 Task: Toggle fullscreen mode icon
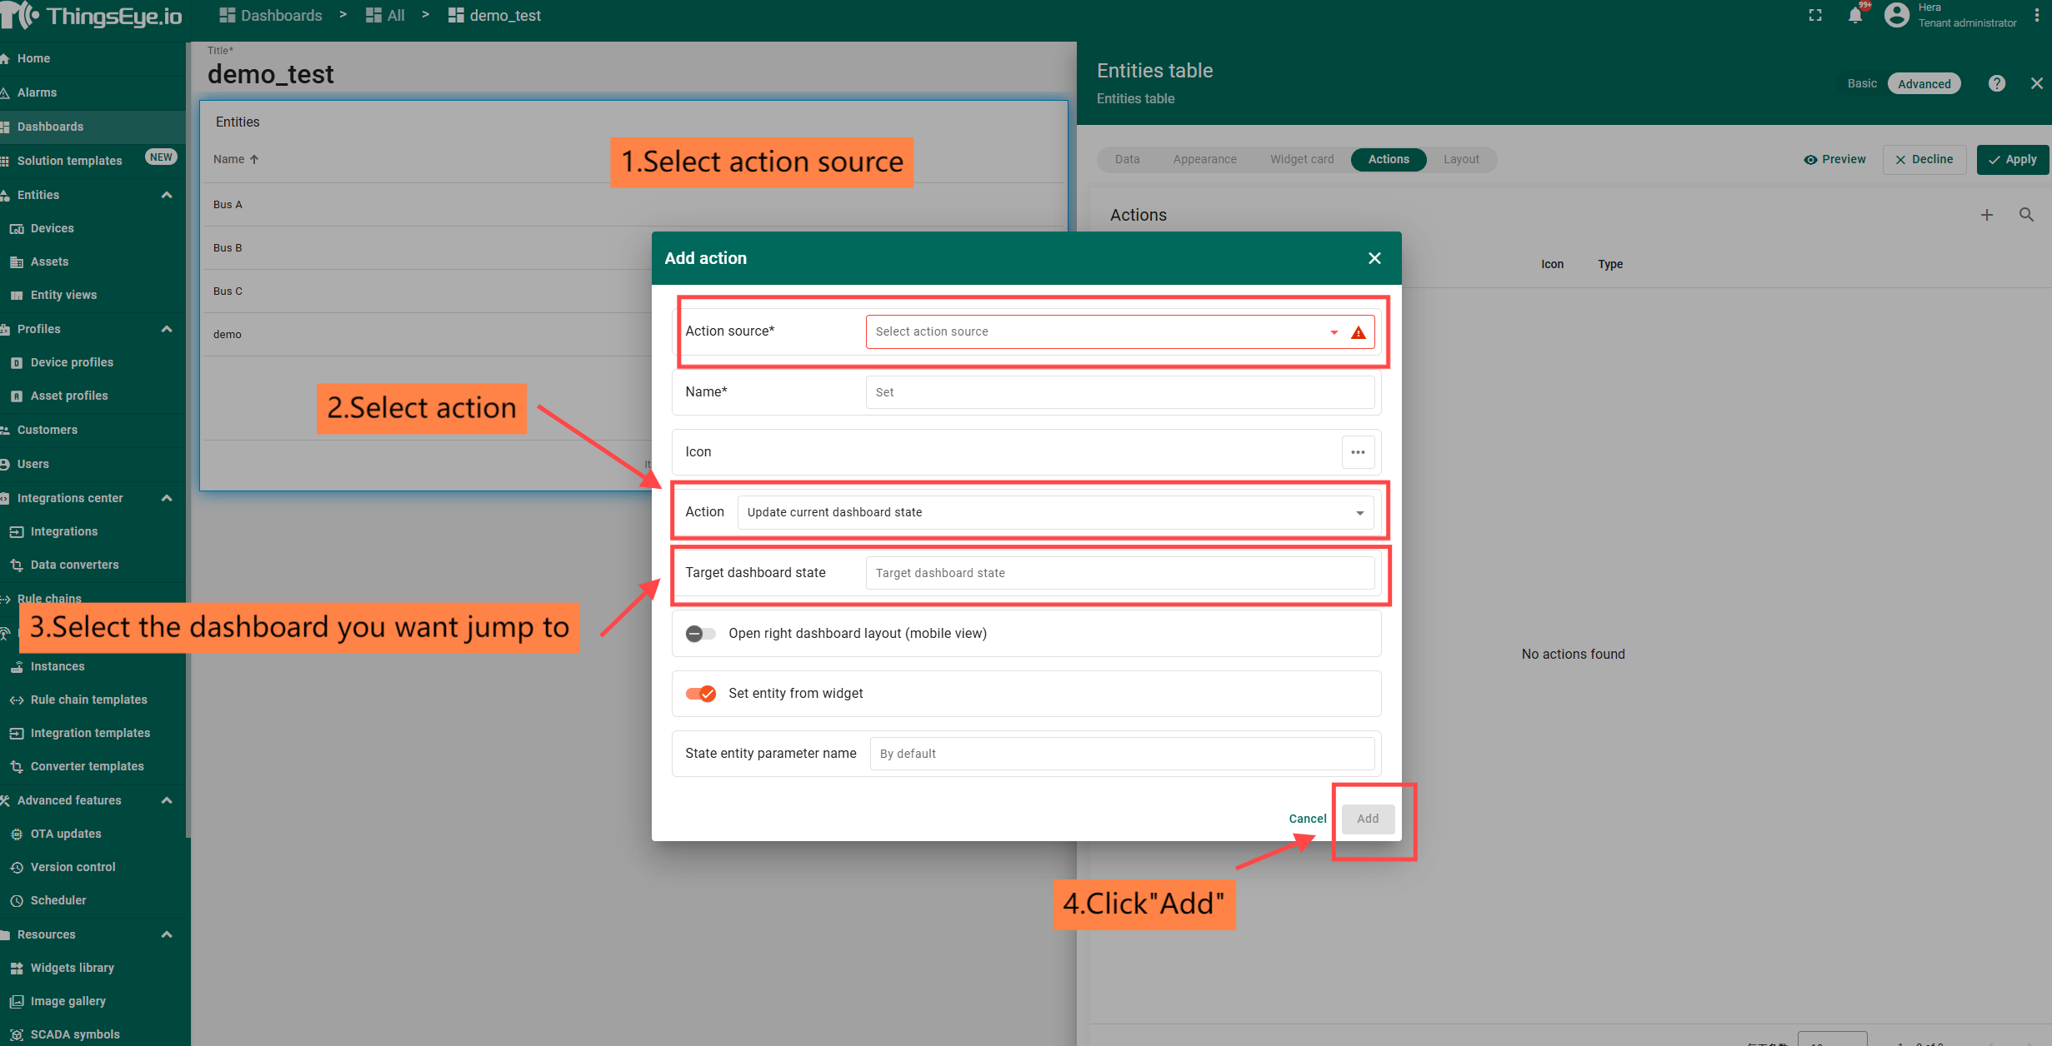click(1814, 16)
